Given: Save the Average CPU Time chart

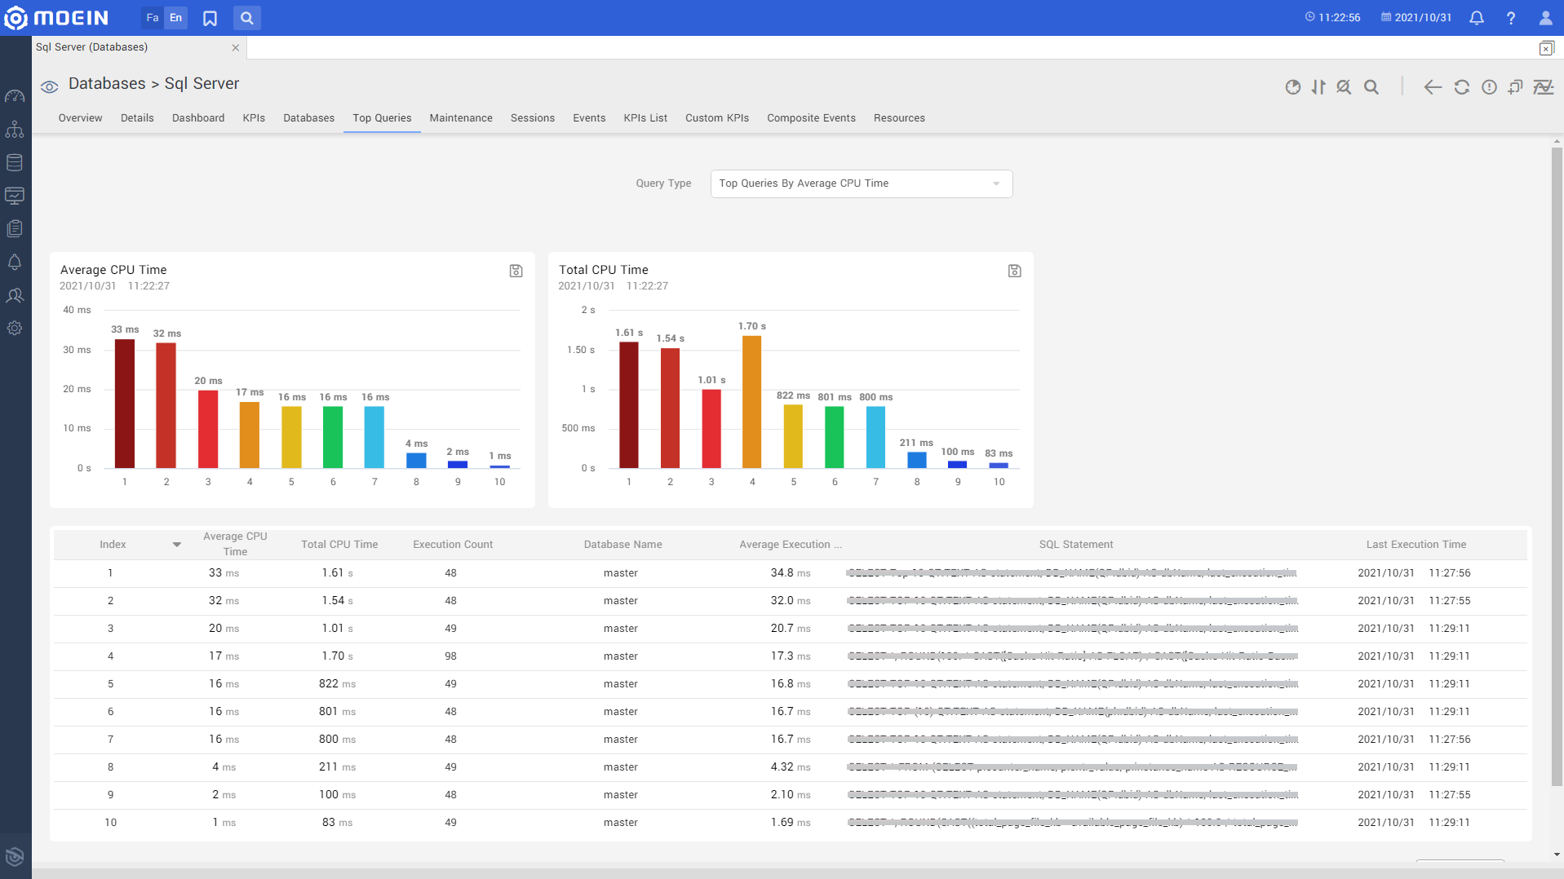Looking at the screenshot, I should tap(516, 271).
